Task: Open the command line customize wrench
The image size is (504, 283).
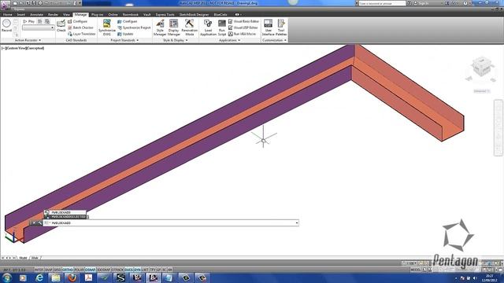Action: [39, 222]
